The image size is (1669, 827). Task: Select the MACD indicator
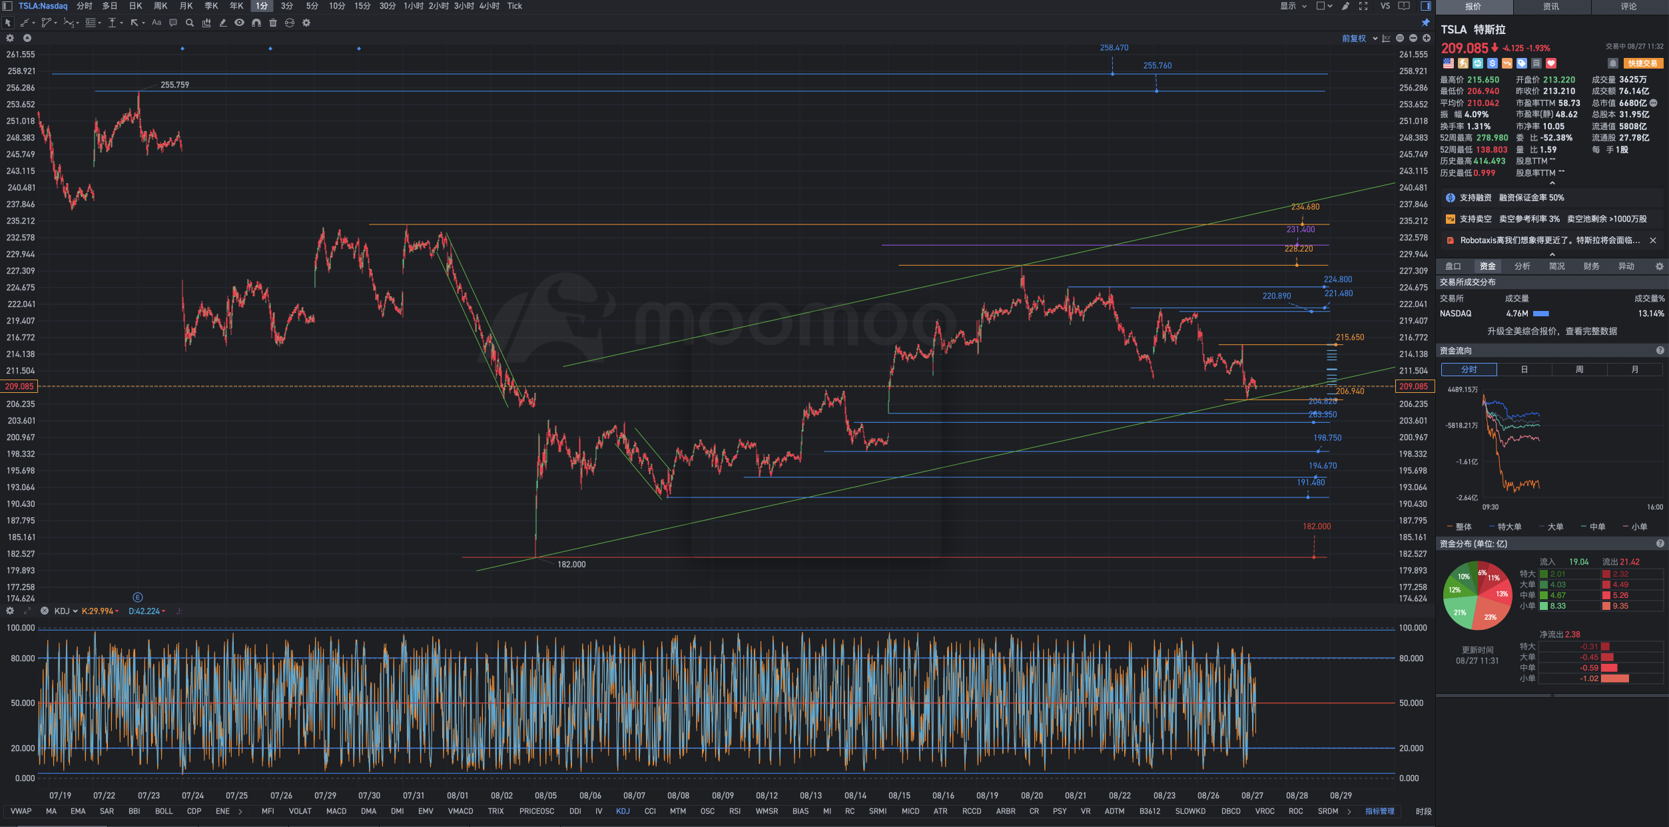coord(336,811)
